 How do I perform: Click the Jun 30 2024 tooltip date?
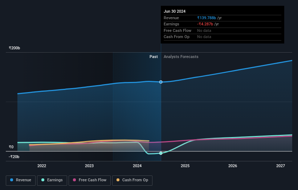click(175, 11)
